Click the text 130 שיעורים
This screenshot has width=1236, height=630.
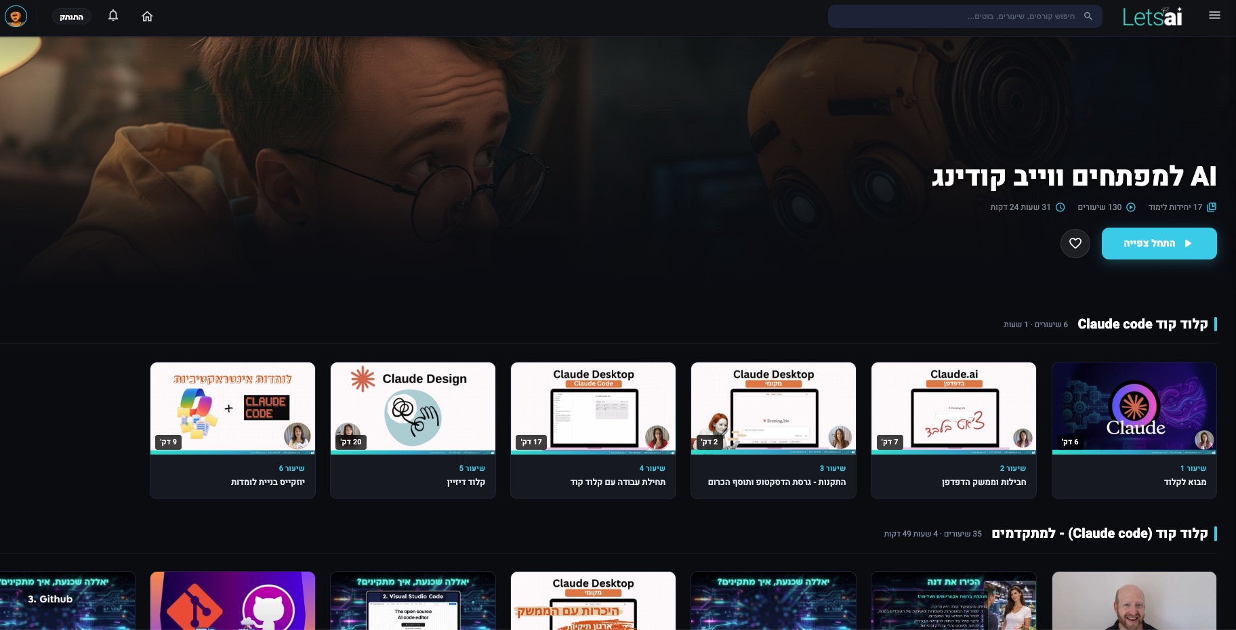[1100, 207]
